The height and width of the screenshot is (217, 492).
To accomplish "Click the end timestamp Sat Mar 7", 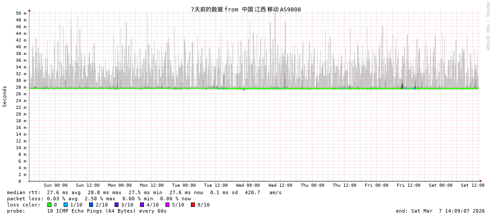I will [440, 211].
